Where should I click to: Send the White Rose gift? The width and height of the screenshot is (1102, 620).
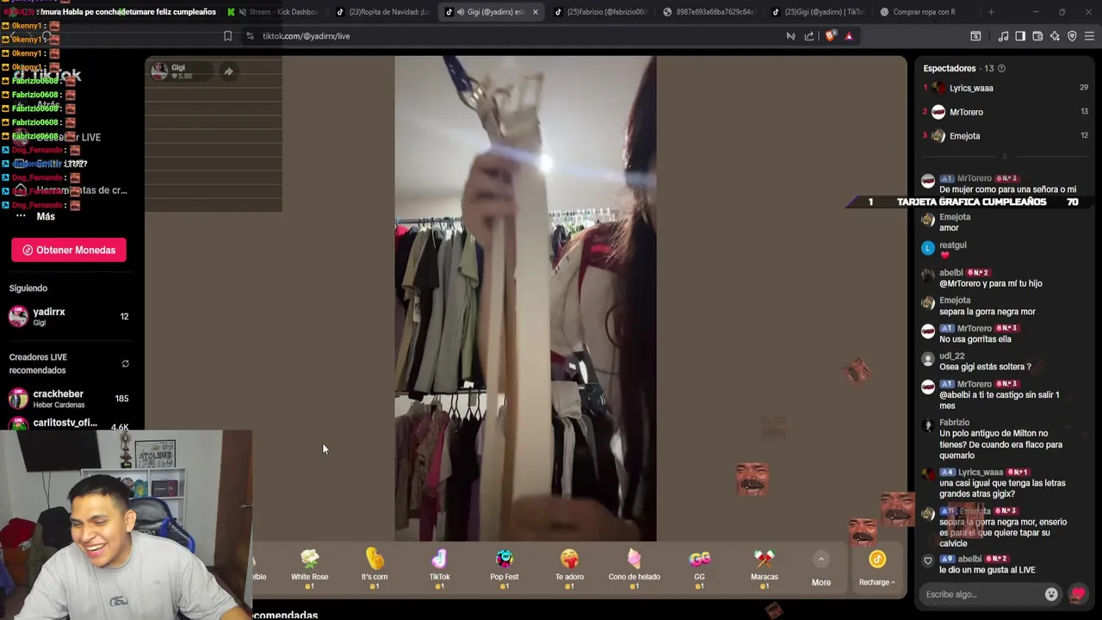pyautogui.click(x=309, y=568)
